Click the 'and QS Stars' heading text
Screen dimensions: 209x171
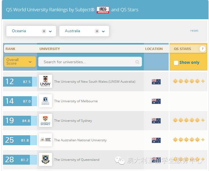coord(125,10)
